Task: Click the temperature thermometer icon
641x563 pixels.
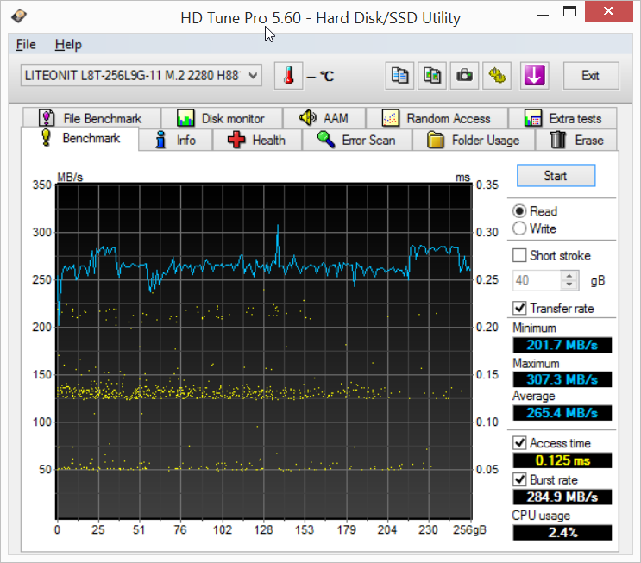Action: (x=288, y=76)
